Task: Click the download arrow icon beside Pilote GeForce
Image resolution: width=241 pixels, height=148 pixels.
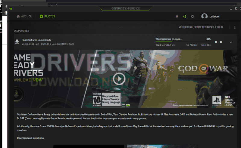Action: [17, 42]
